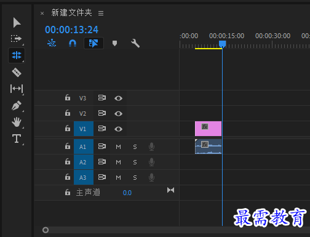Toggle insert sequences as nests option

click(x=52, y=43)
